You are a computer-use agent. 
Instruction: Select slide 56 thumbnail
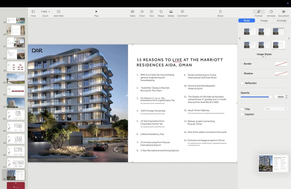(16, 30)
